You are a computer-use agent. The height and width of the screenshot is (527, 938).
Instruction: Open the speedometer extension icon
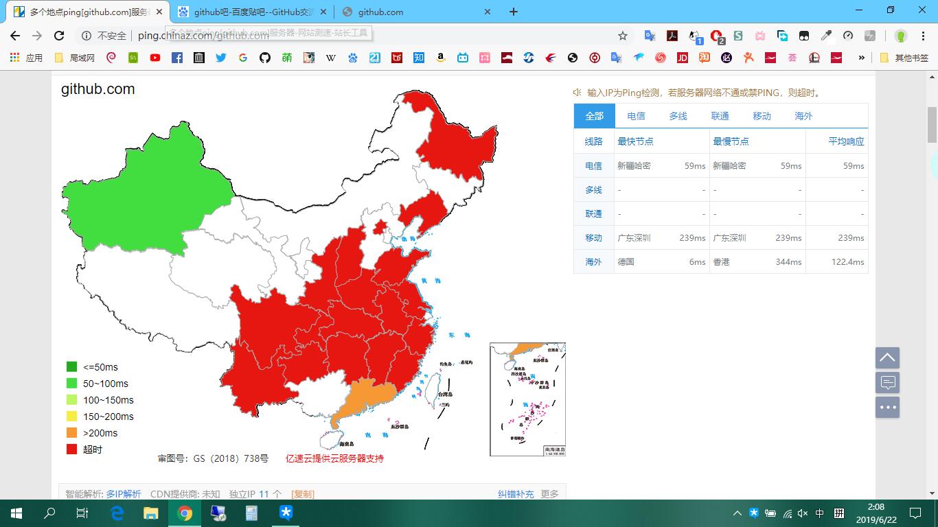point(848,36)
